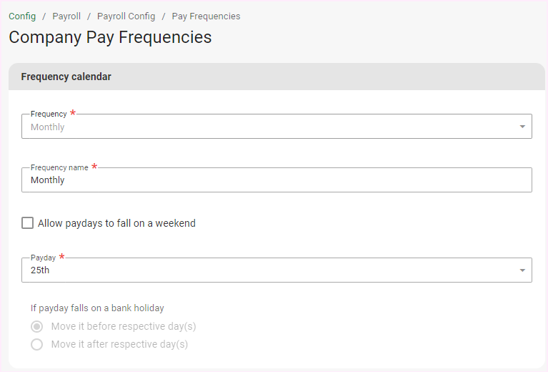Click the 'Allow paydays to fall on a weekend' label
Image resolution: width=548 pixels, height=372 pixels.
pos(116,223)
